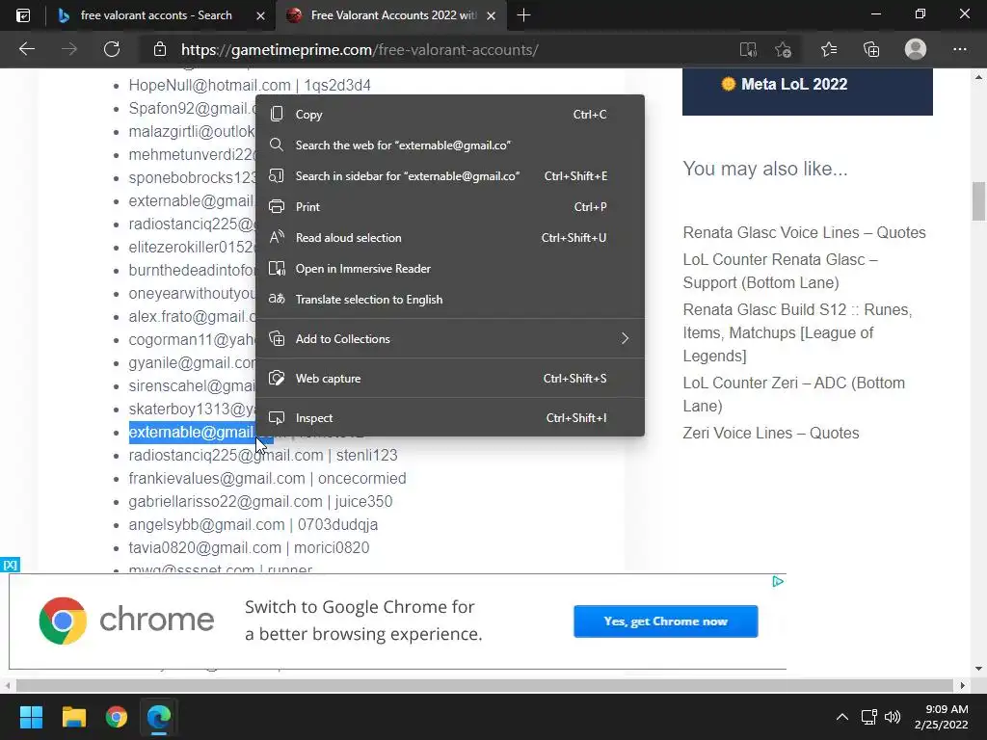The image size is (987, 740).
Task: Close the 'Free Valorant Accounts 2022' tab
Action: [492, 15]
